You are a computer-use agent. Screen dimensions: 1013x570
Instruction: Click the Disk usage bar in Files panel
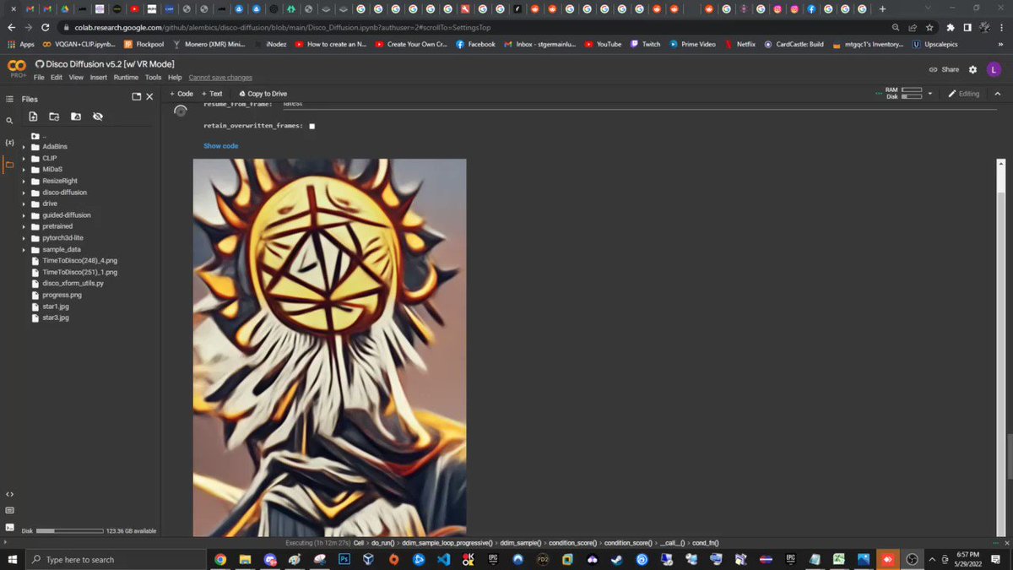click(68, 531)
